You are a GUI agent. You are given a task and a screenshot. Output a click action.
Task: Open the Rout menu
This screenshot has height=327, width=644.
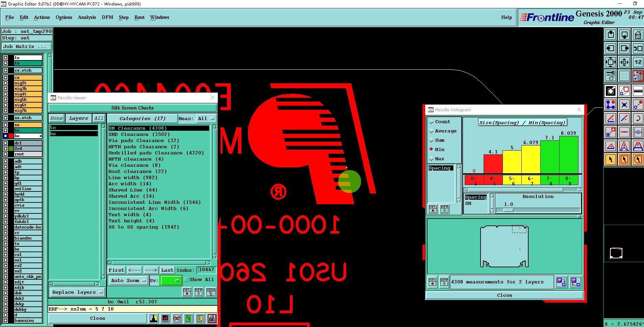tap(139, 17)
